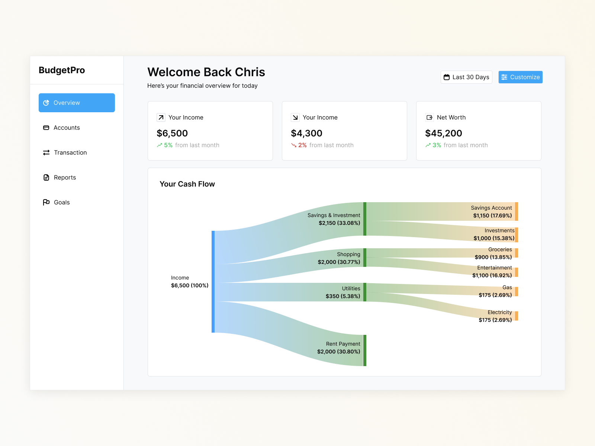Click the green Utilities node bar
This screenshot has height=446, width=595.
(365, 292)
